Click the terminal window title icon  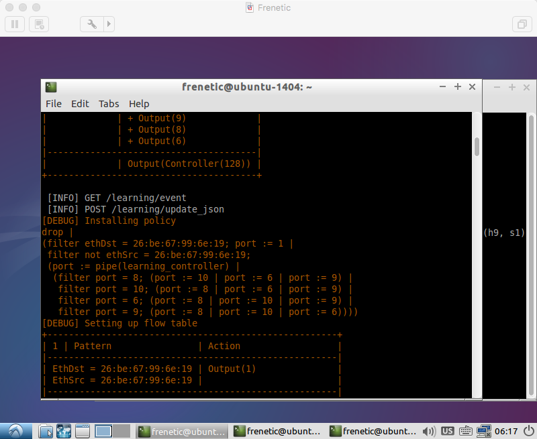click(51, 87)
